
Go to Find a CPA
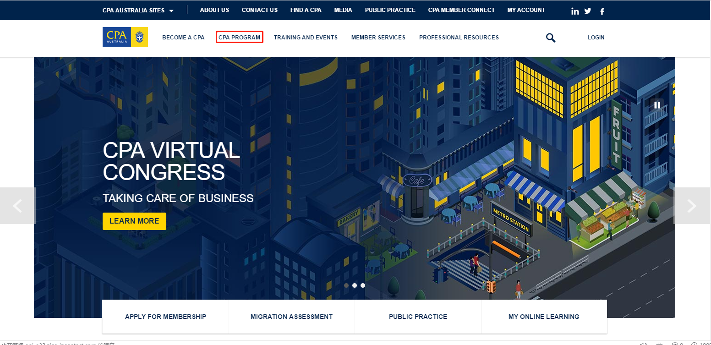(x=306, y=10)
